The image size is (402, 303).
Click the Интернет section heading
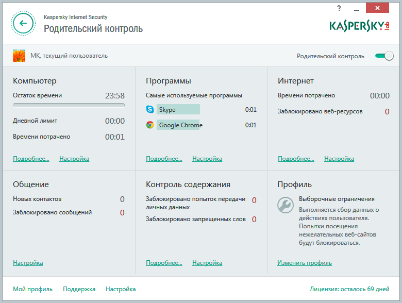tap(296, 81)
